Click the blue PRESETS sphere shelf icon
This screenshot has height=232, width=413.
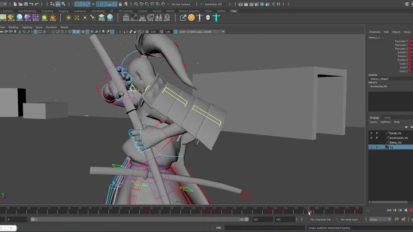[20, 18]
